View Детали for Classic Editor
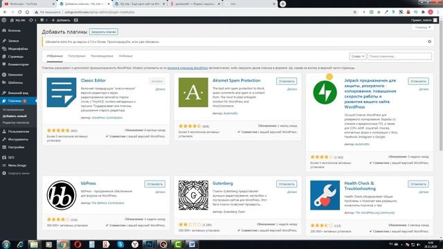Image resolution: width=443 pixels, height=249 pixels. 160,89
